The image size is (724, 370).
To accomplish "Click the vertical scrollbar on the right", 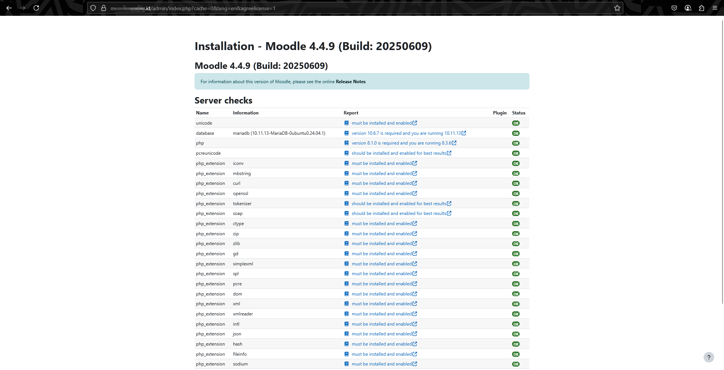I will [722, 113].
